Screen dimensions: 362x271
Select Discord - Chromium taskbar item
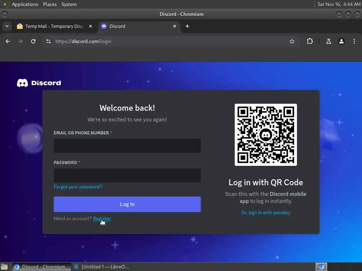point(41,267)
